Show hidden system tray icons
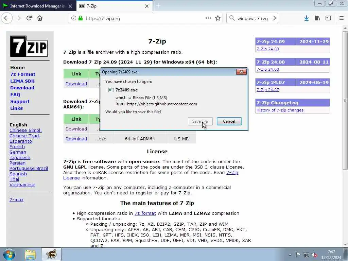Viewport: 348px width, 261px height. pos(290,255)
